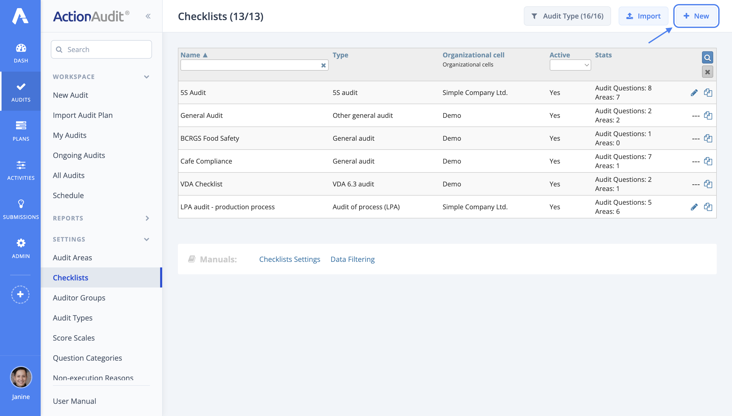Open the Active column filter dropdown
732x416 pixels.
point(570,65)
